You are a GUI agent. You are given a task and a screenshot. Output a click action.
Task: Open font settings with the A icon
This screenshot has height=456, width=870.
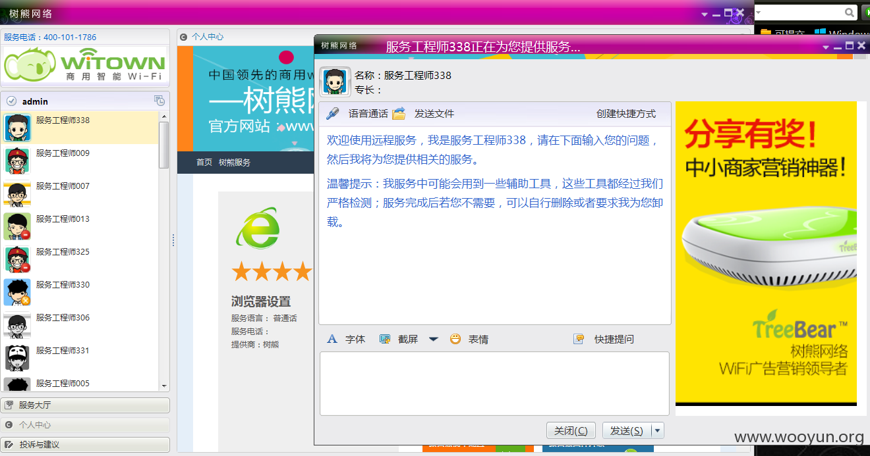click(332, 339)
